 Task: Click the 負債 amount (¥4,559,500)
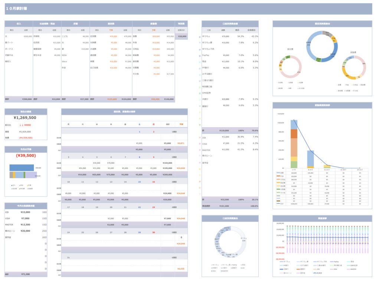(26, 138)
